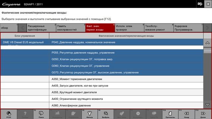Click the vertical scrollbar thumb
Screen dimensions: 212x119
[207, 51]
